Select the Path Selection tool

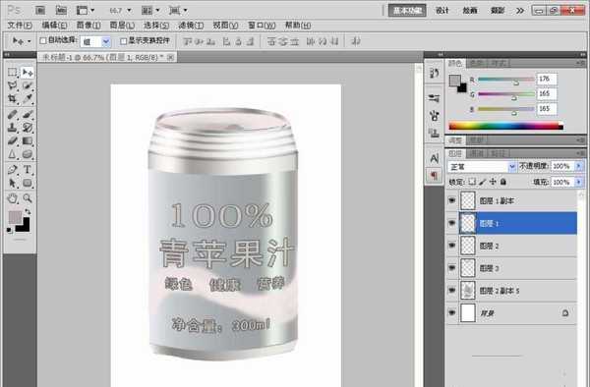(13, 183)
